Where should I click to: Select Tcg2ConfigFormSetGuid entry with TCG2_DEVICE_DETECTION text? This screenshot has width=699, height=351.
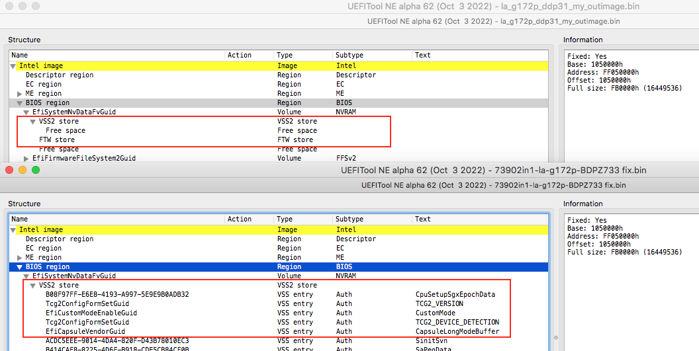pyautogui.click(x=279, y=323)
